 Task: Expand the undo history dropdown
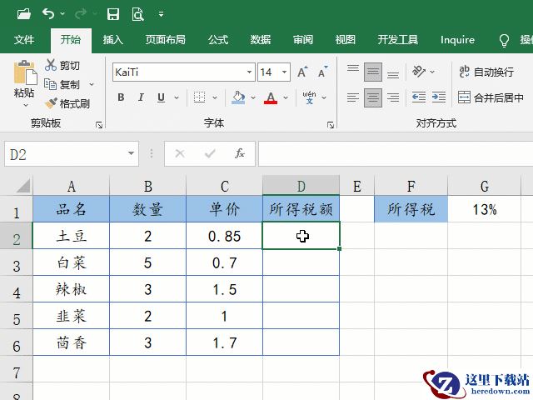click(x=62, y=14)
